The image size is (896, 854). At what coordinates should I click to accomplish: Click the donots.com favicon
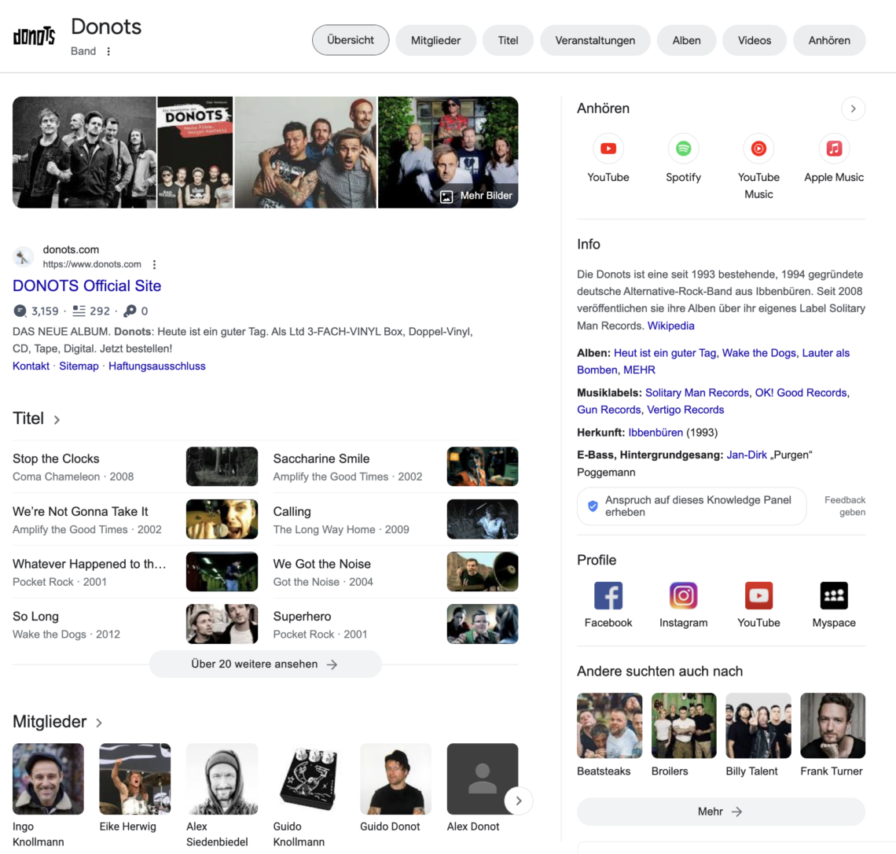[x=23, y=256]
